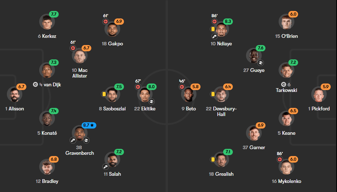Click Ndiaye's yellow card icon
The image size is (337, 192).
(213, 29)
